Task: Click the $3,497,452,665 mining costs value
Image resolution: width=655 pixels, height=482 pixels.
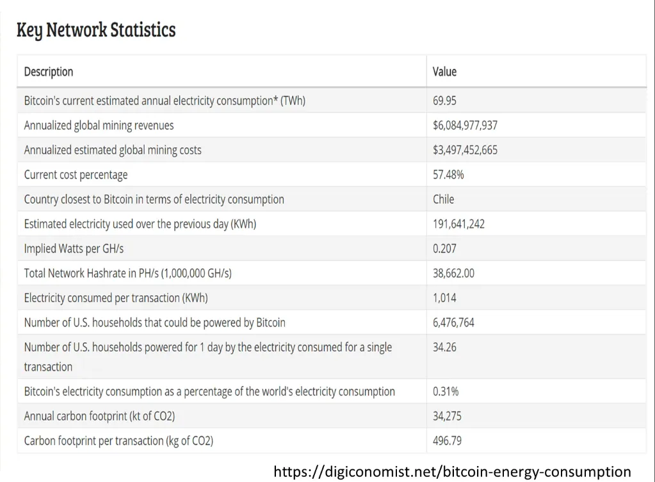Action: (465, 150)
